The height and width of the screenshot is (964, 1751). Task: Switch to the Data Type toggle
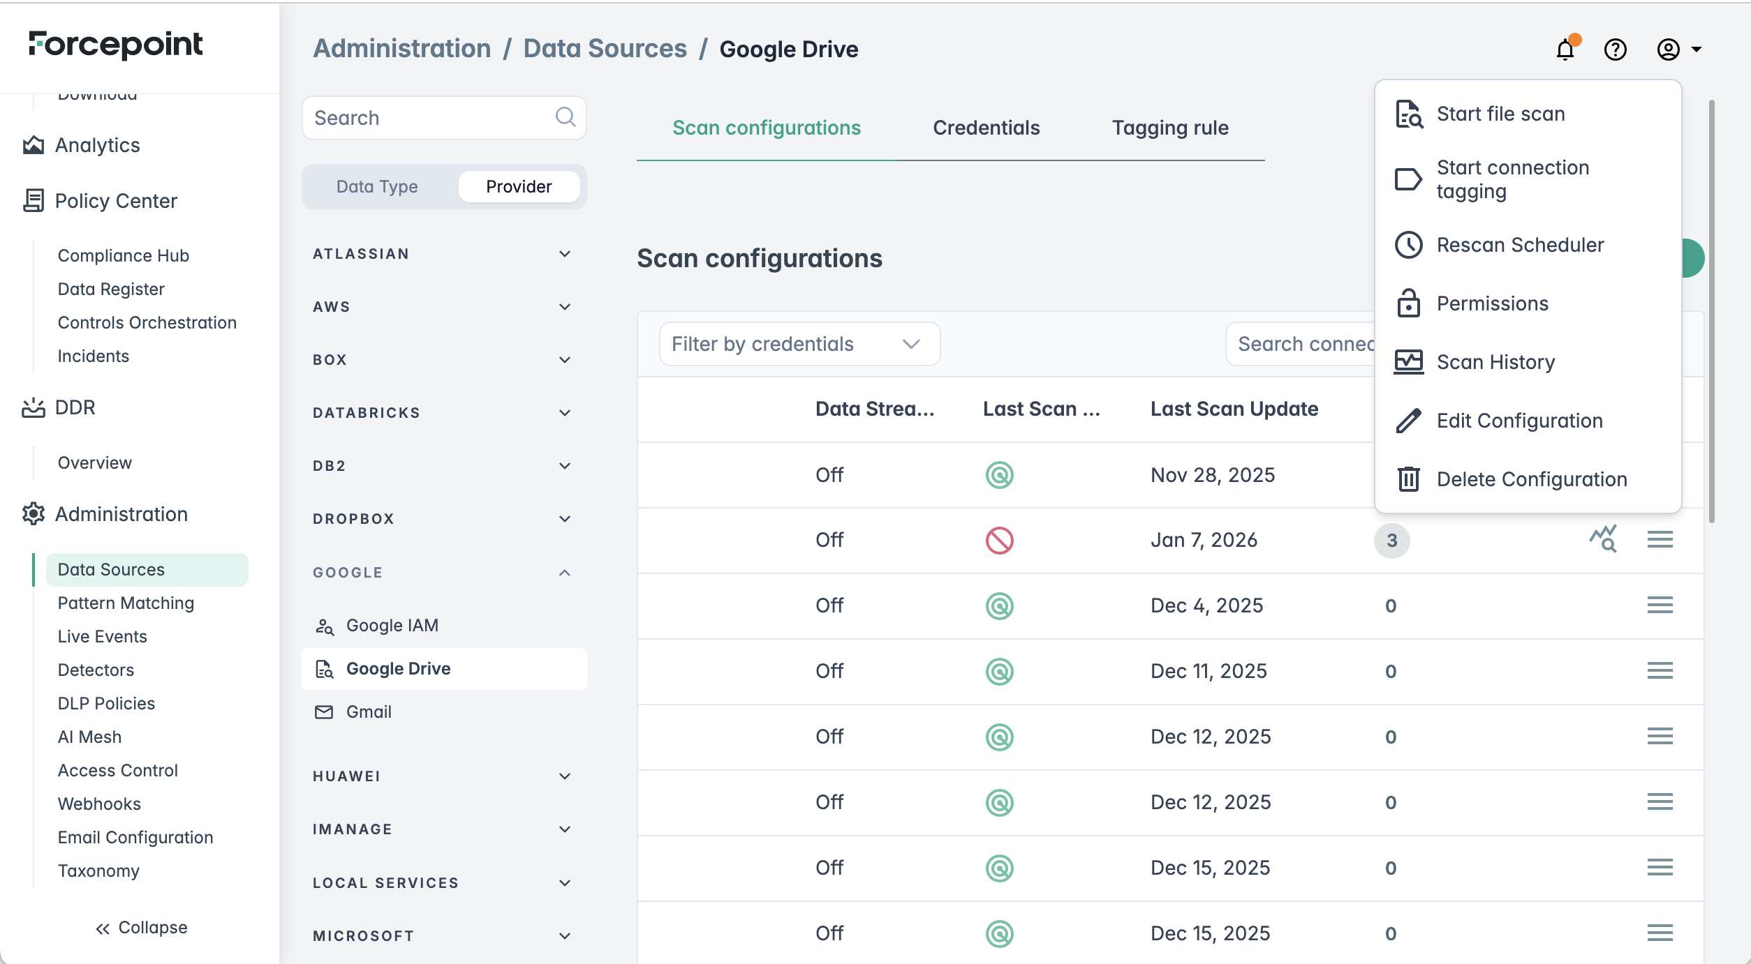[x=377, y=186]
